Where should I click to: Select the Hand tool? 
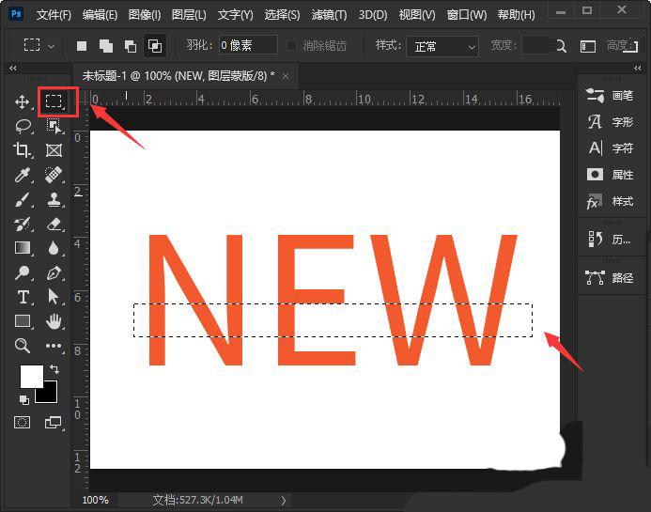pyautogui.click(x=54, y=322)
